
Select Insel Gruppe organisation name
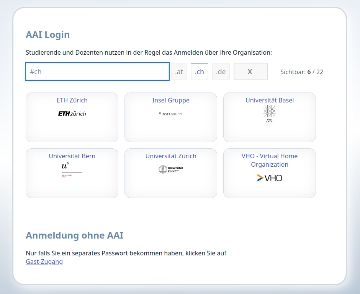point(170,100)
